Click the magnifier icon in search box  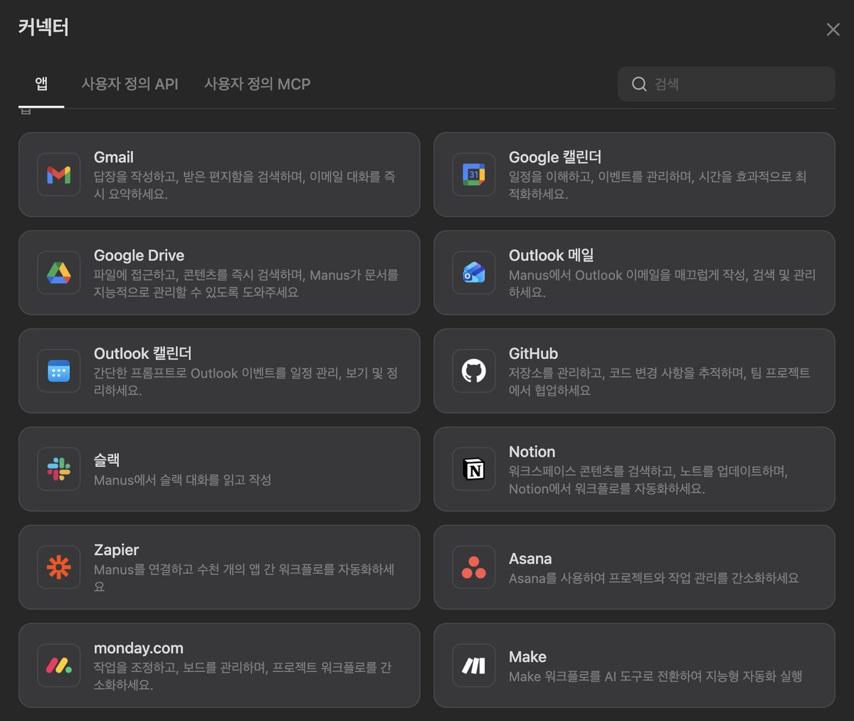[639, 84]
